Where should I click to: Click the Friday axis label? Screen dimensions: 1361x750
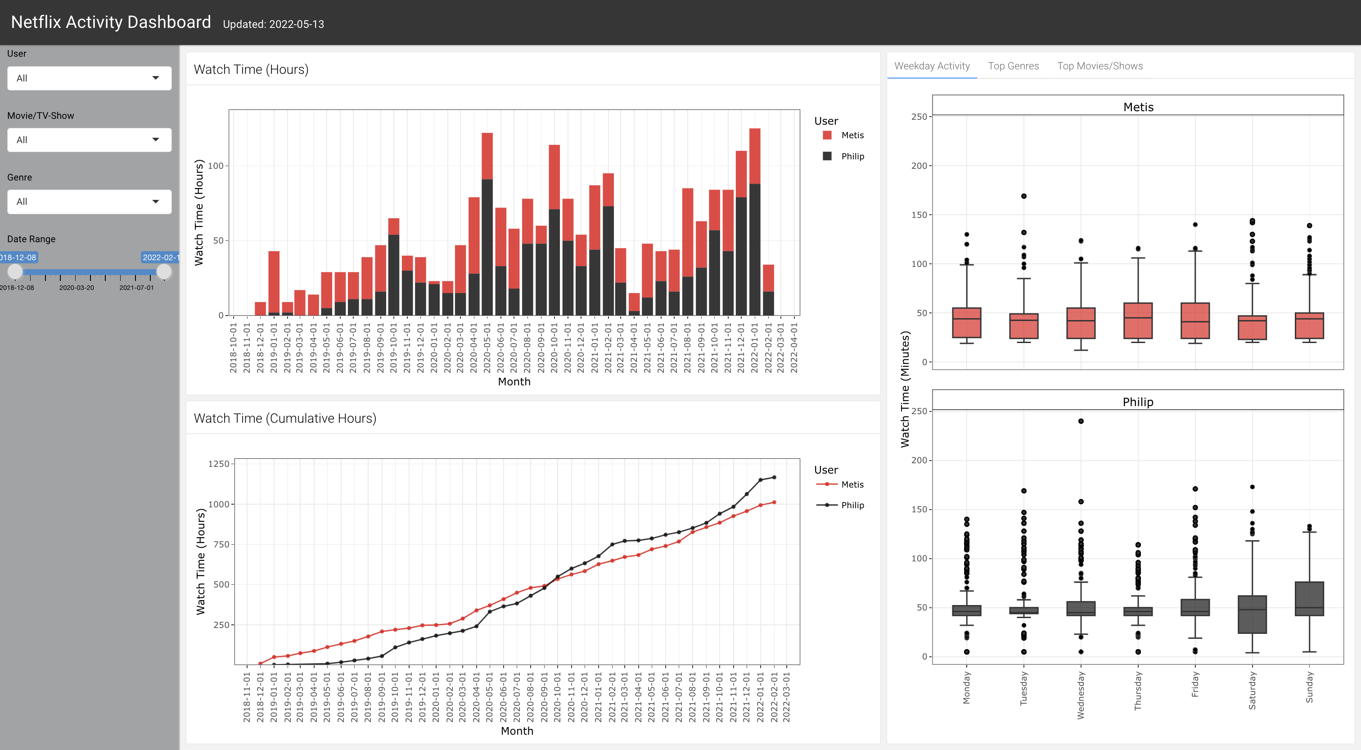[1195, 684]
